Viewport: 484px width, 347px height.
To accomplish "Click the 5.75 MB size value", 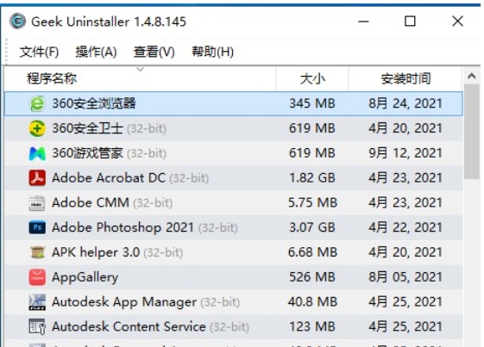I will pyautogui.click(x=312, y=203).
